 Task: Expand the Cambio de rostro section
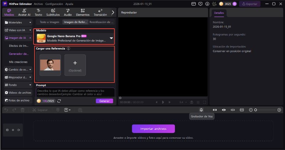click(x=18, y=70)
